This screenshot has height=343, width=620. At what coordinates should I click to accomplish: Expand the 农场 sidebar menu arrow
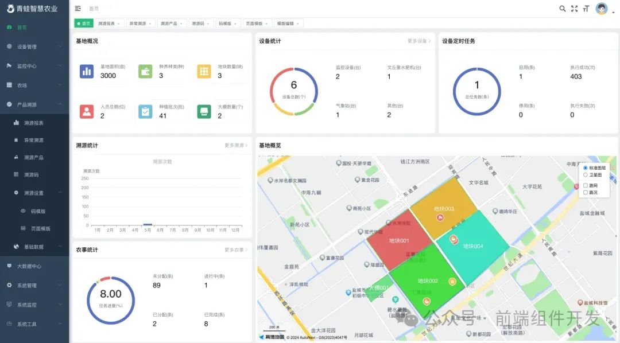(x=60, y=85)
